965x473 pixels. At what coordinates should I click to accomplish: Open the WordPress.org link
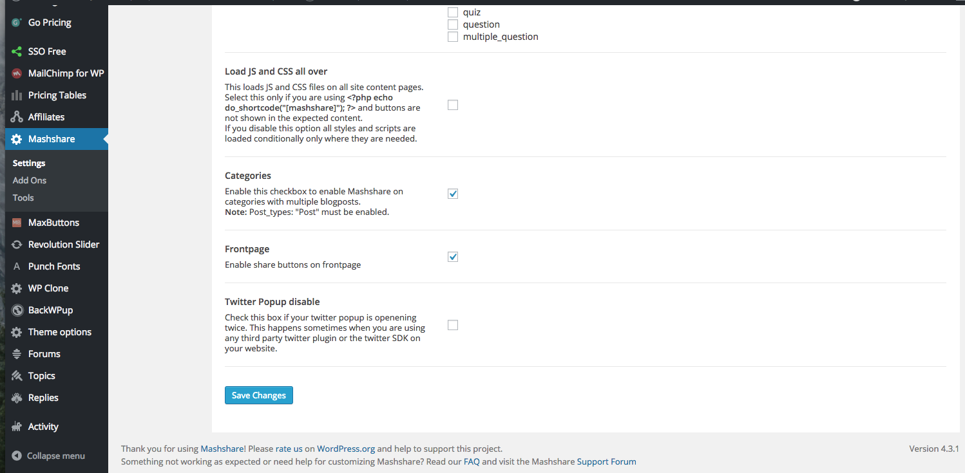(x=346, y=449)
